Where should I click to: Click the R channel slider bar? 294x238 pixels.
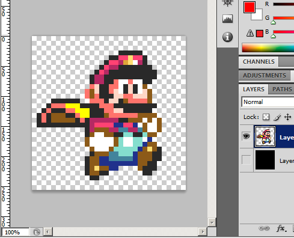click(283, 4)
